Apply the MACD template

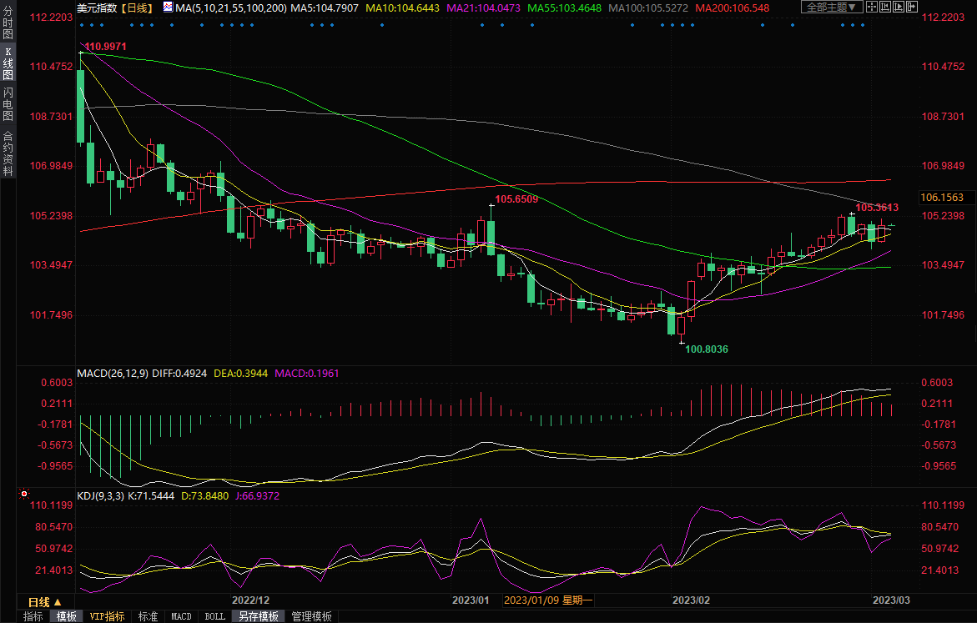pyautogui.click(x=181, y=616)
